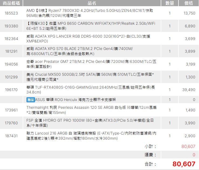
Task: Select product code 187431
Action: click(11, 136)
